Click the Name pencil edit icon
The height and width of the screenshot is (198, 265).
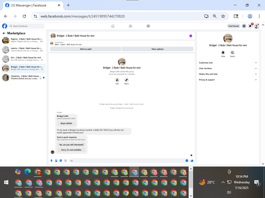click(126, 80)
